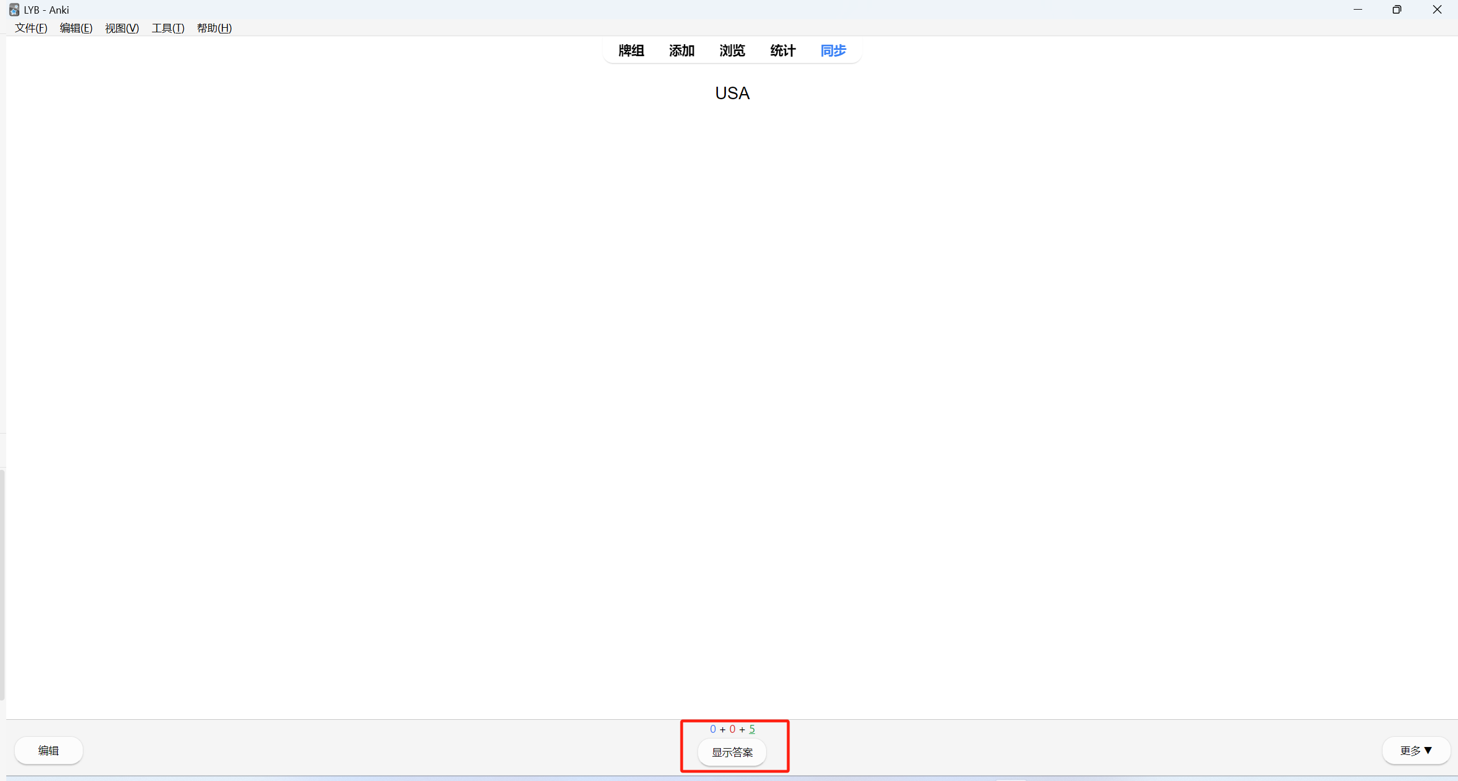Click the blue 同步 sync link

click(833, 50)
